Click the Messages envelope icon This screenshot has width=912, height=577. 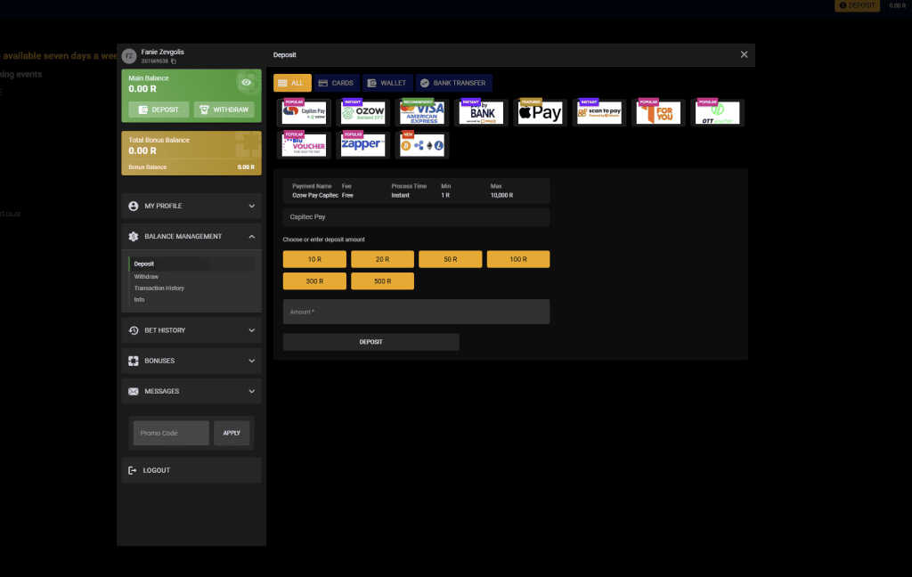point(134,392)
